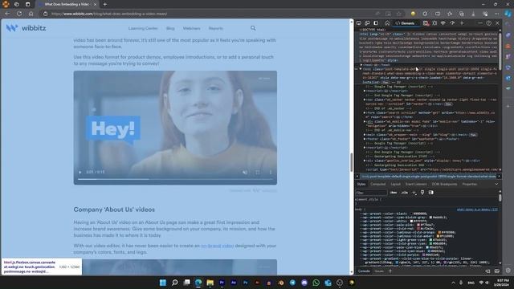This screenshot has width=514, height=289.
Task: Click the luminous-vivid-orange color swatch
Action: coord(439,232)
